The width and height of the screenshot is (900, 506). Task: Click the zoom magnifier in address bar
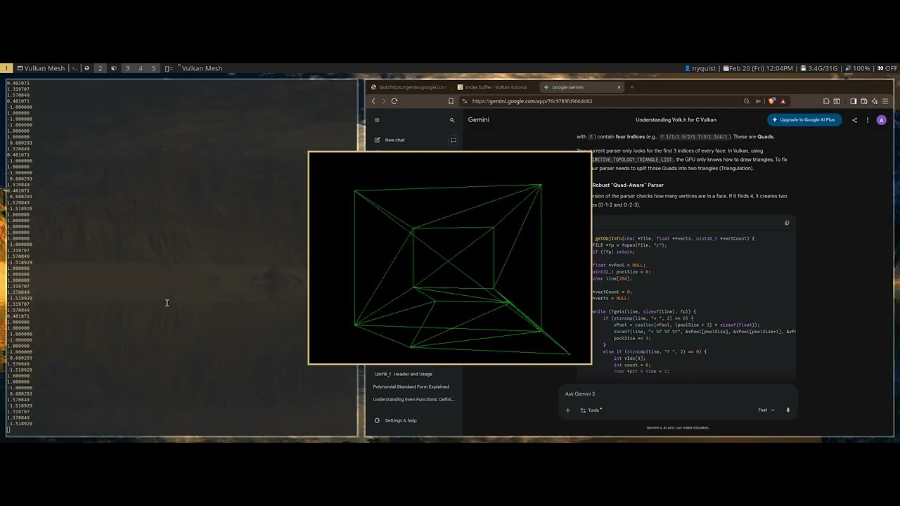746,101
